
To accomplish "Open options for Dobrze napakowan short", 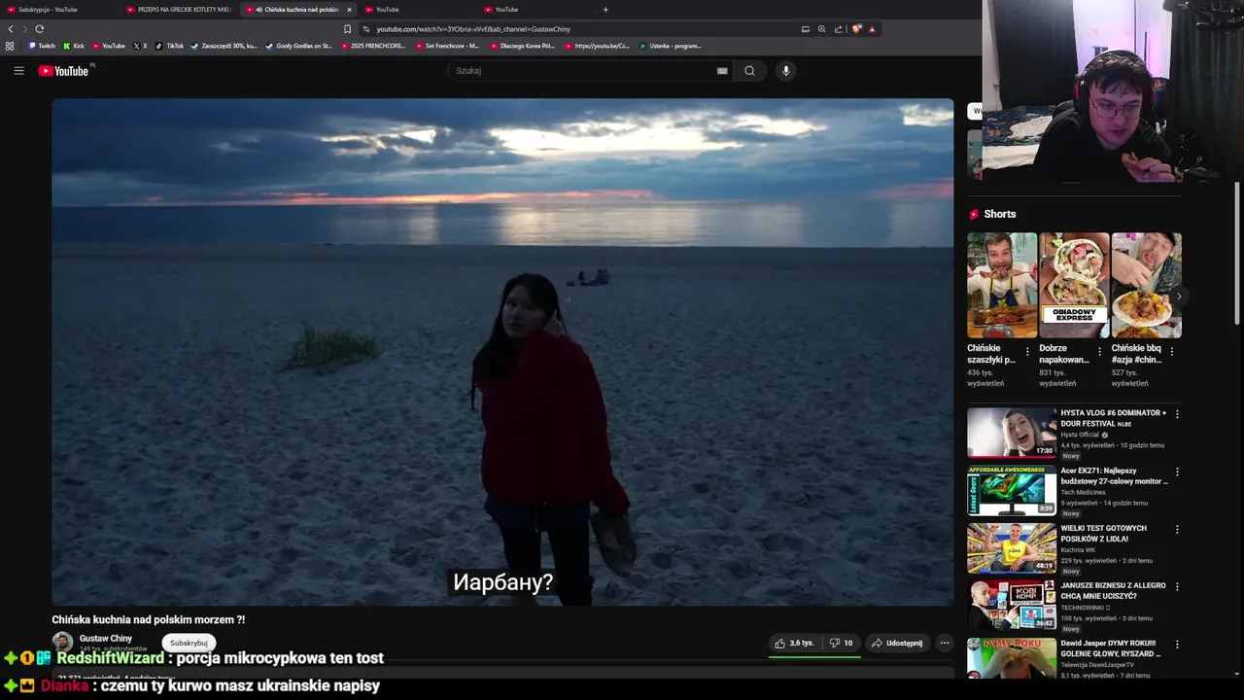I will tap(1099, 352).
